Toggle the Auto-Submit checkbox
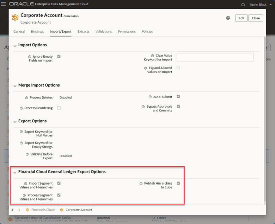This screenshot has height=224, width=275. (x=178, y=96)
